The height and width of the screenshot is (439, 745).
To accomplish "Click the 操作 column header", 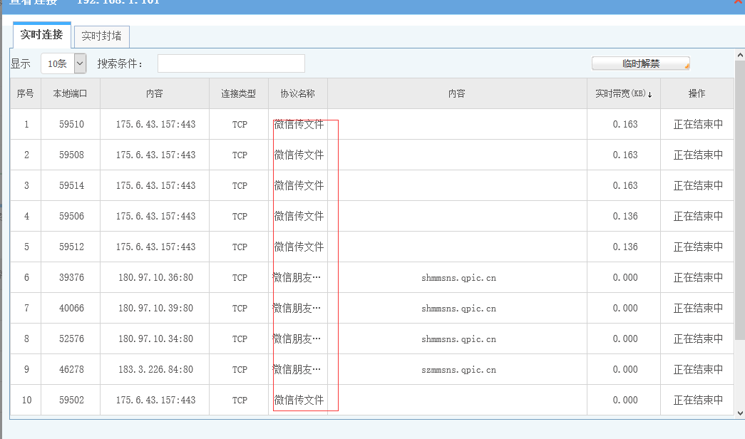I will [697, 93].
